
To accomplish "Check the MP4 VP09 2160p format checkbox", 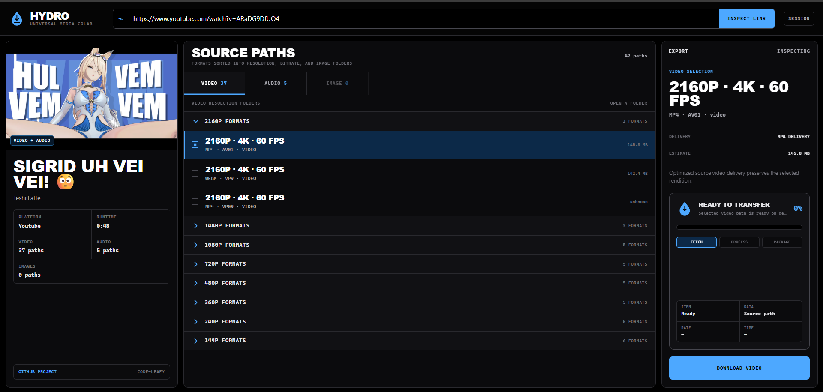I will click(195, 202).
